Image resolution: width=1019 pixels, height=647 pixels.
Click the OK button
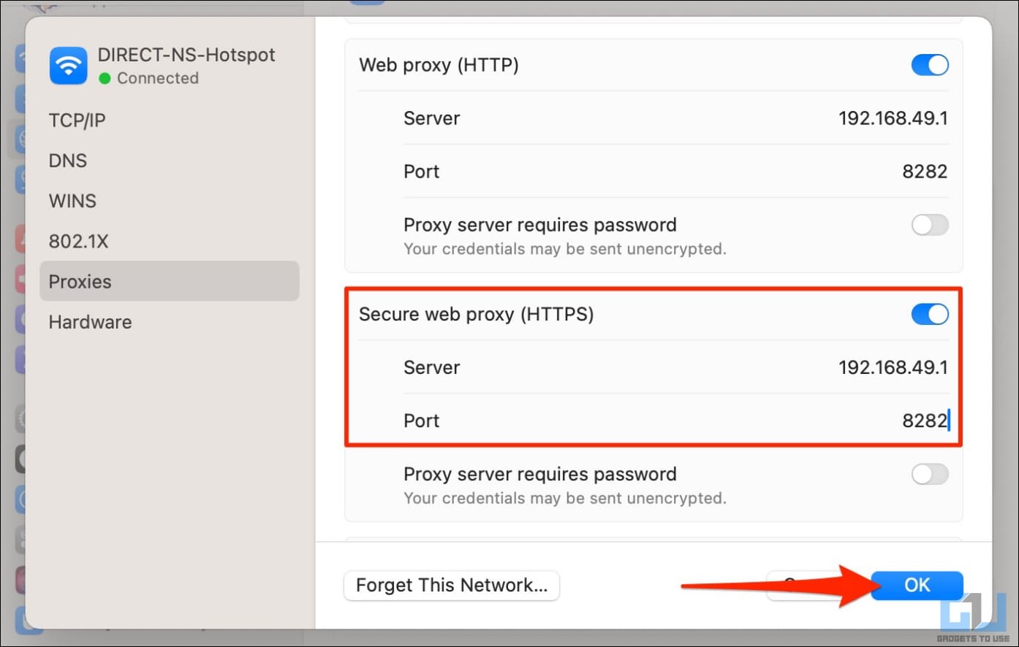(917, 585)
